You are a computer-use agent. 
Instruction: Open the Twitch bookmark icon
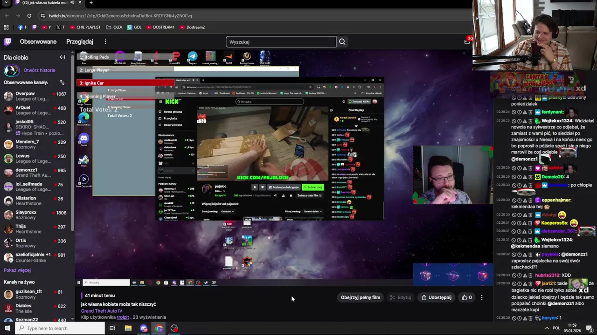point(34,27)
